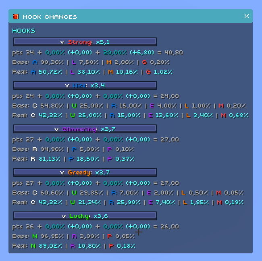This screenshot has height=261, width=262.
Task: Close the Hook Chances window
Action: tap(247, 17)
